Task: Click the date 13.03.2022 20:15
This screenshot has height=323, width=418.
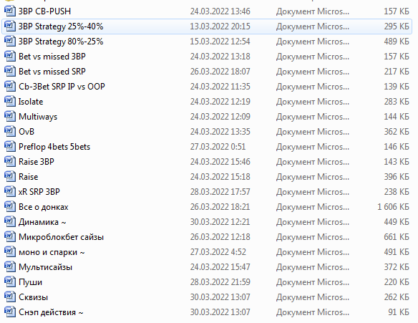Action: (220, 26)
